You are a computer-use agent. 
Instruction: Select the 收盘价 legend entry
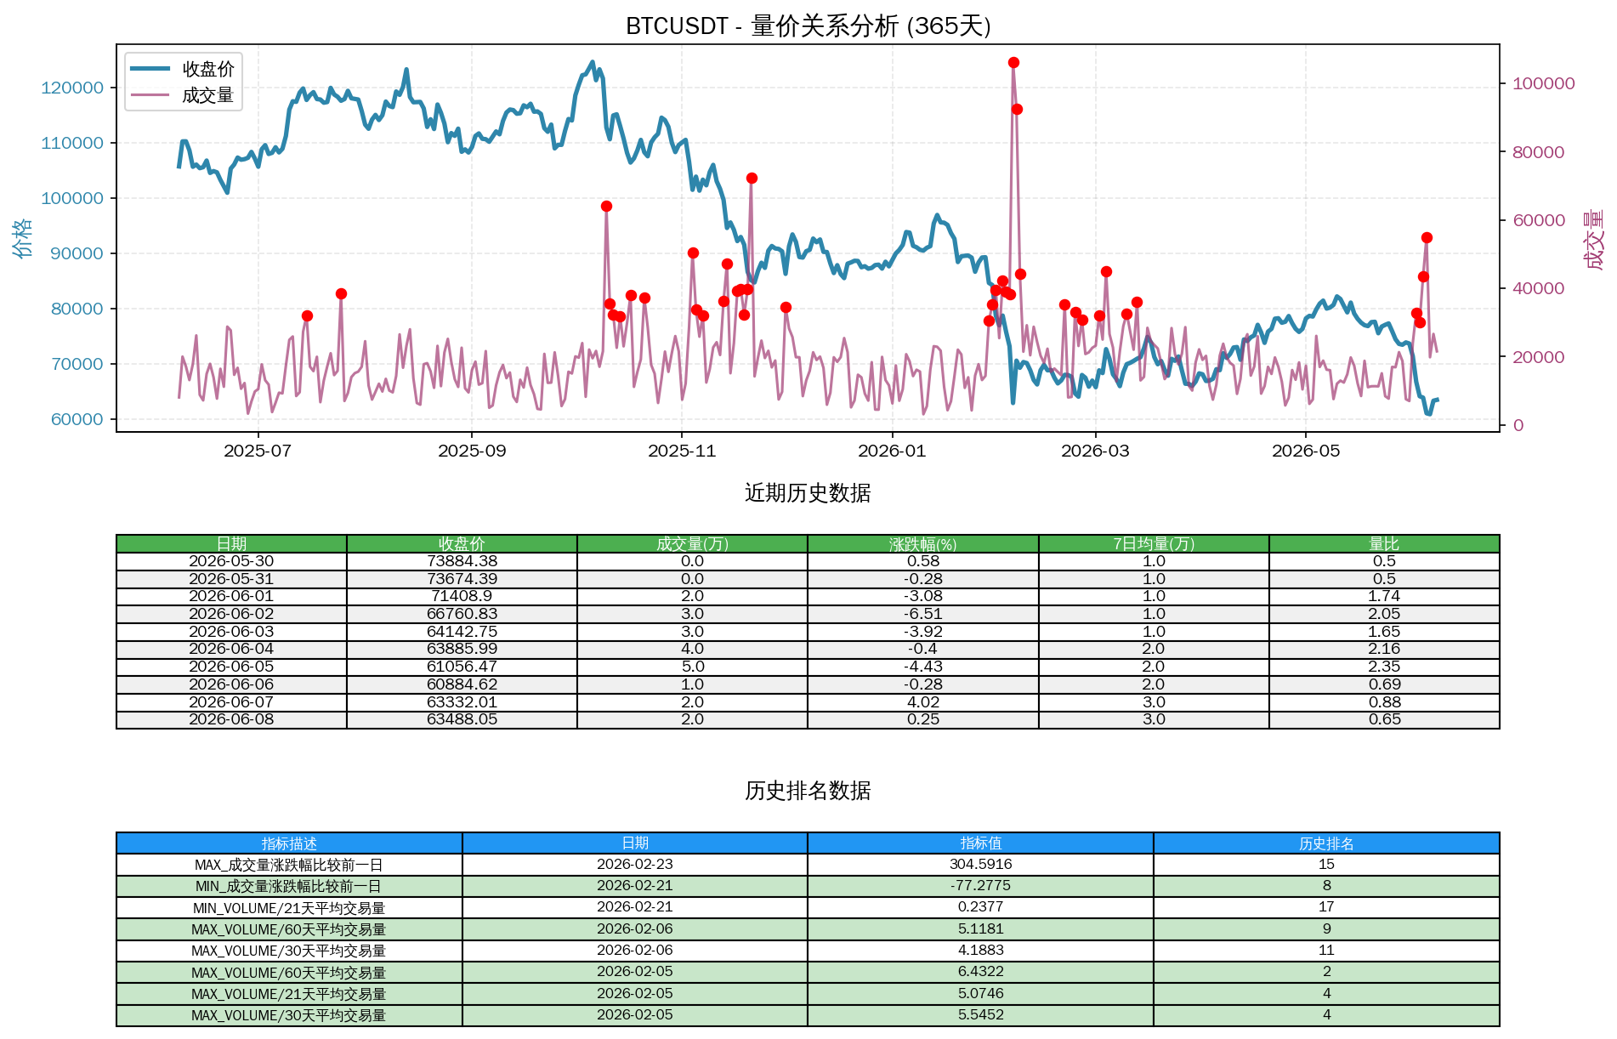tap(183, 69)
